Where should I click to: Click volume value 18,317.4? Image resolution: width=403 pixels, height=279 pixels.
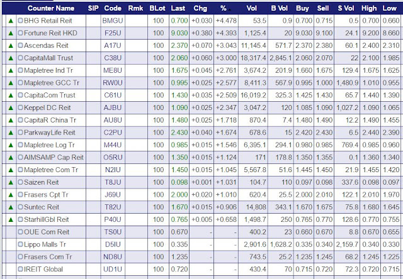tap(253, 58)
